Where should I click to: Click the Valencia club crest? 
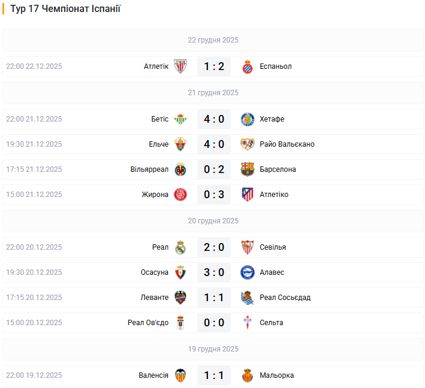tap(180, 375)
